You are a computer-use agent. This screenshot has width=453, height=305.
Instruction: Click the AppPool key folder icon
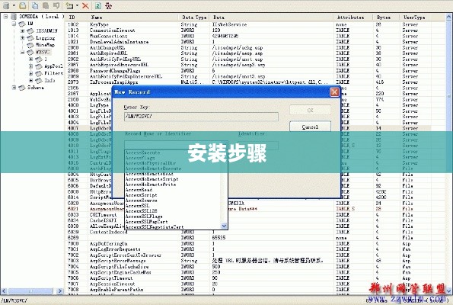39,66
